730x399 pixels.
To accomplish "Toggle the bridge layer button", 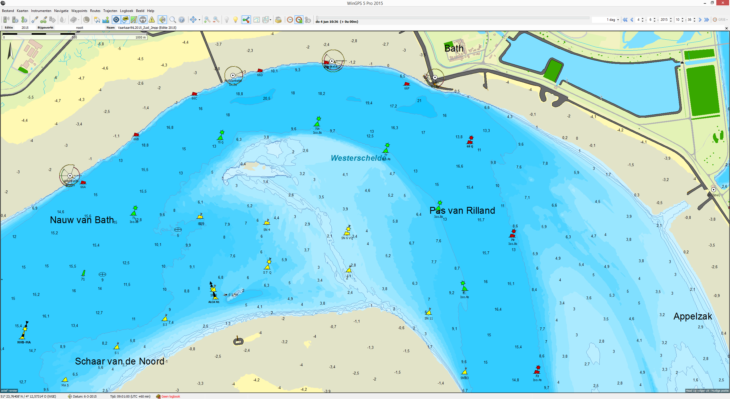I will tap(143, 20).
